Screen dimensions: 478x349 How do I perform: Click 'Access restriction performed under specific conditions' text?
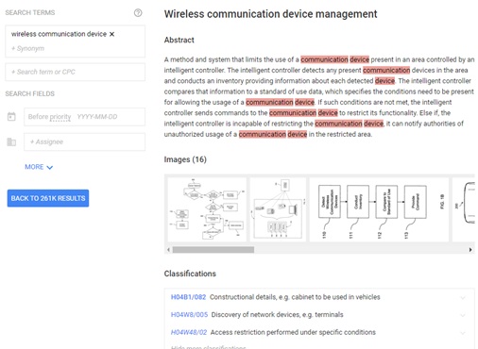[293, 332]
